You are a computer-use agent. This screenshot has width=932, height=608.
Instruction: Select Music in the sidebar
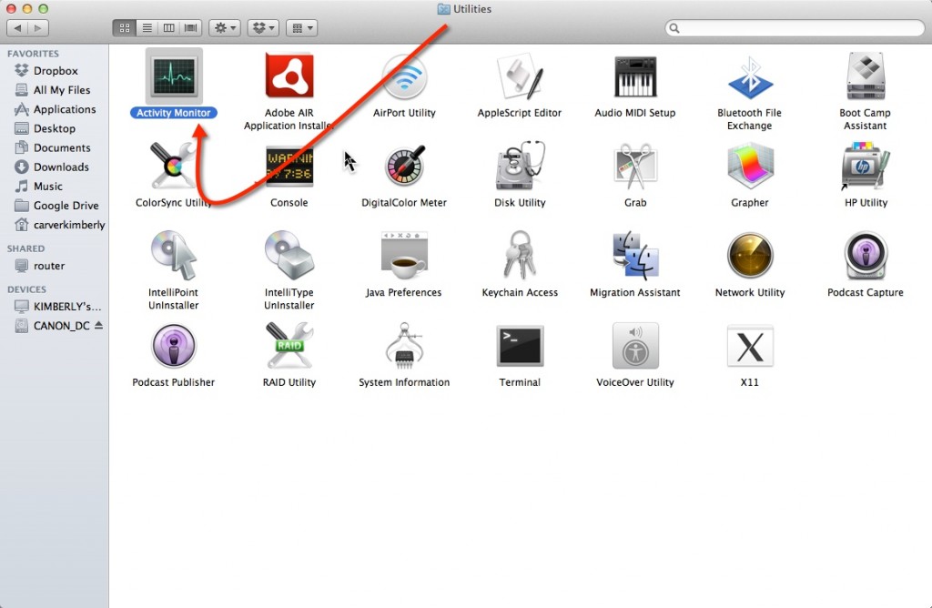pyautogui.click(x=54, y=186)
